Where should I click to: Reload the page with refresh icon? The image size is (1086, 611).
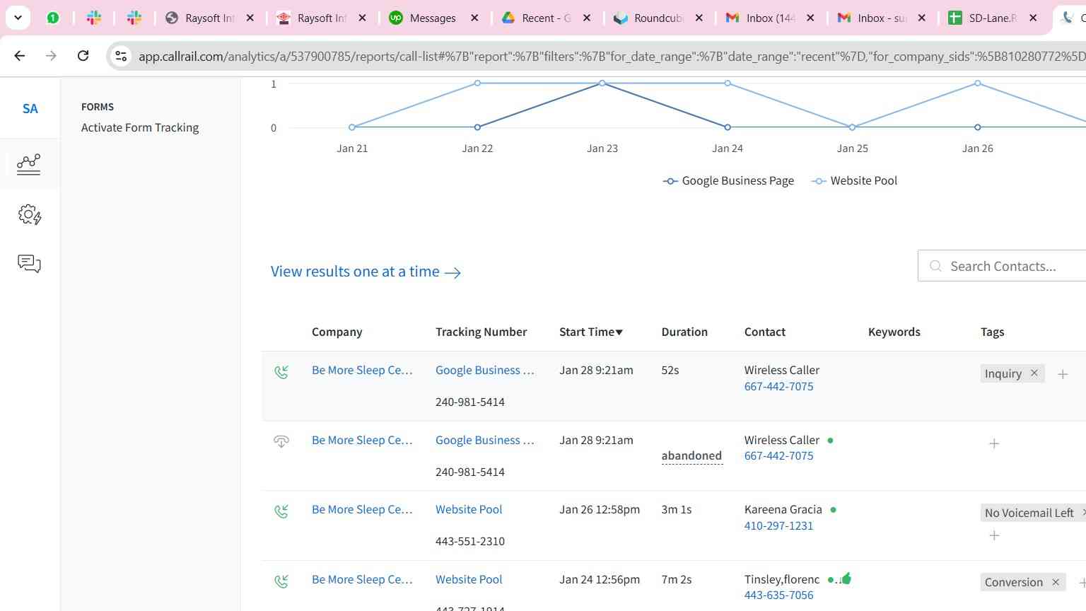pyautogui.click(x=83, y=55)
